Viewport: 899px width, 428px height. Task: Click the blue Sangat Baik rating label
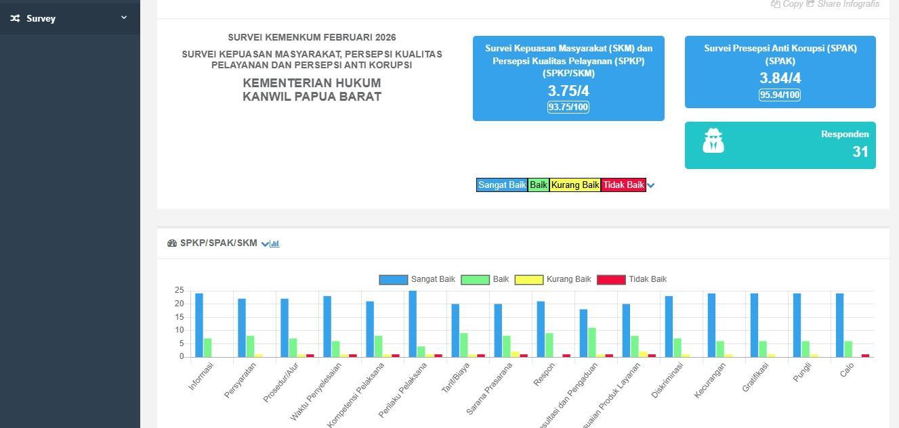pyautogui.click(x=502, y=185)
